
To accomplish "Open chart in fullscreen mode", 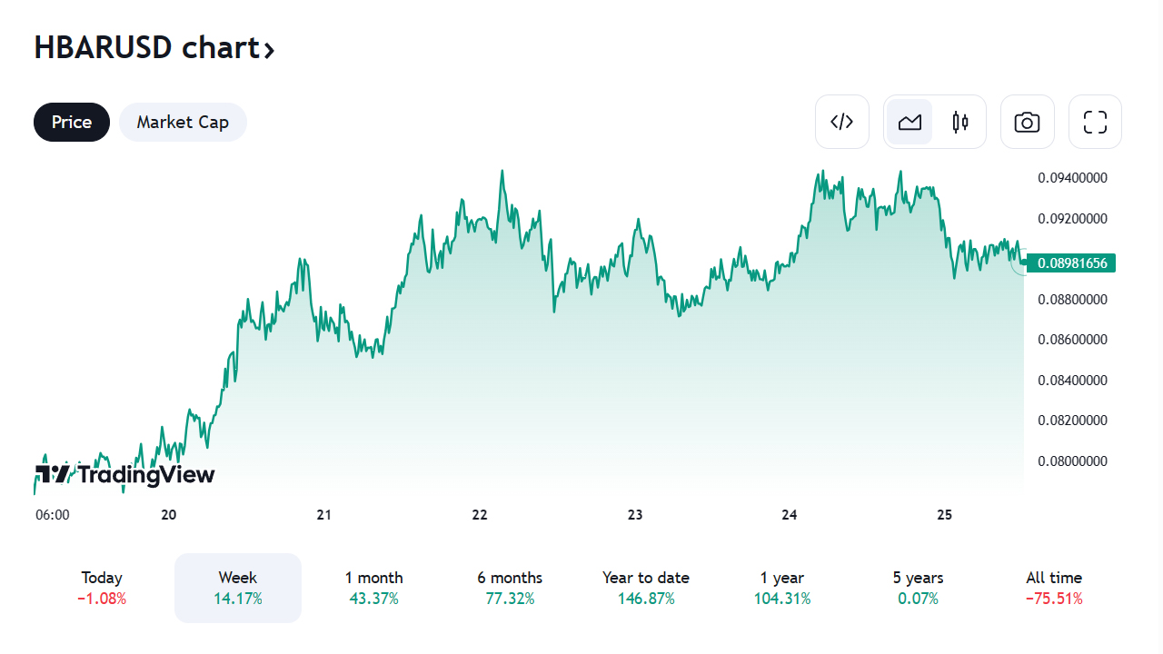I will (1095, 122).
